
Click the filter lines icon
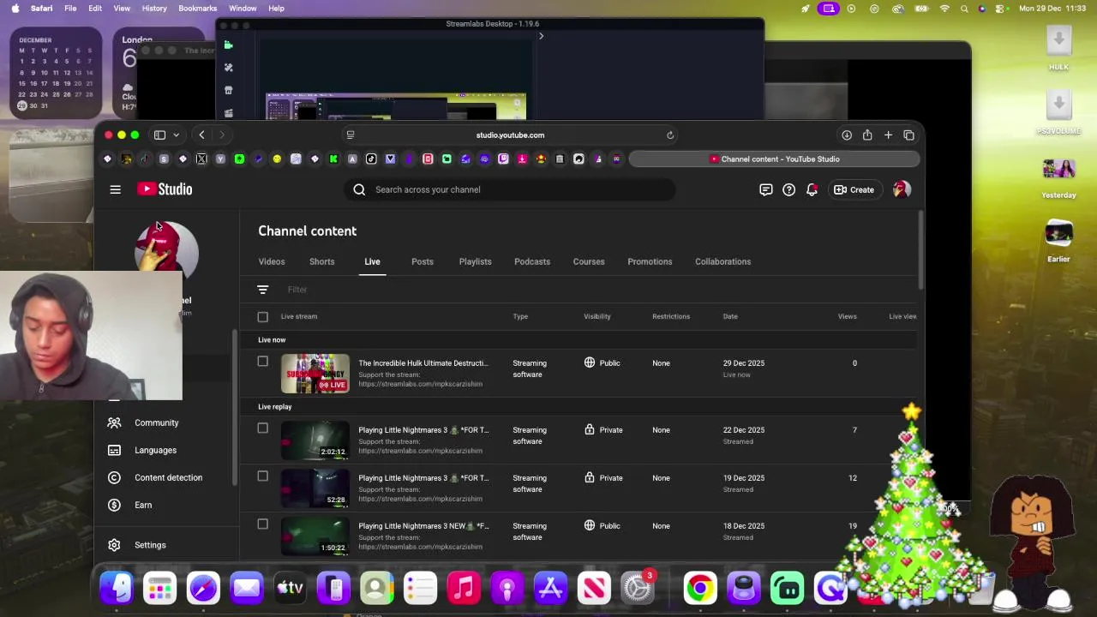coord(263,290)
